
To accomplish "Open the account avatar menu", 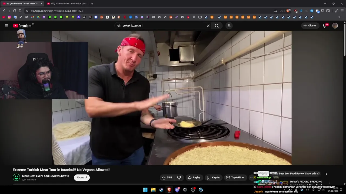I will [335, 26].
